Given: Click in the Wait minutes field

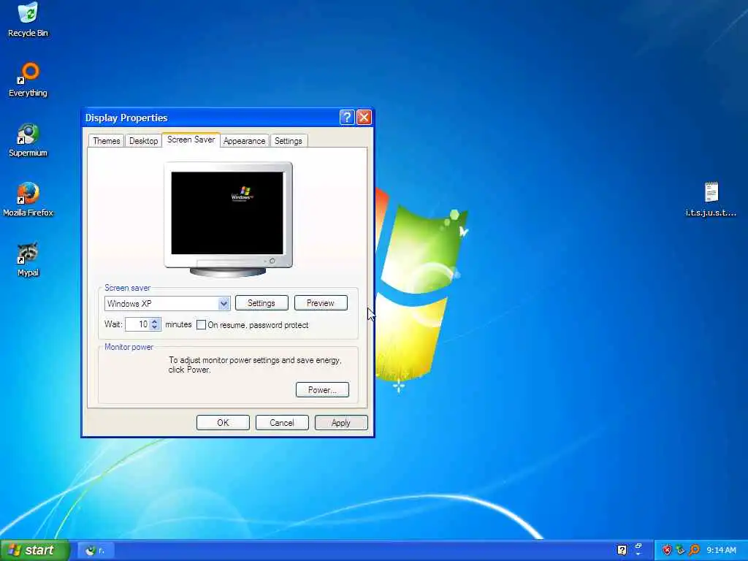Looking at the screenshot, I should tap(137, 324).
